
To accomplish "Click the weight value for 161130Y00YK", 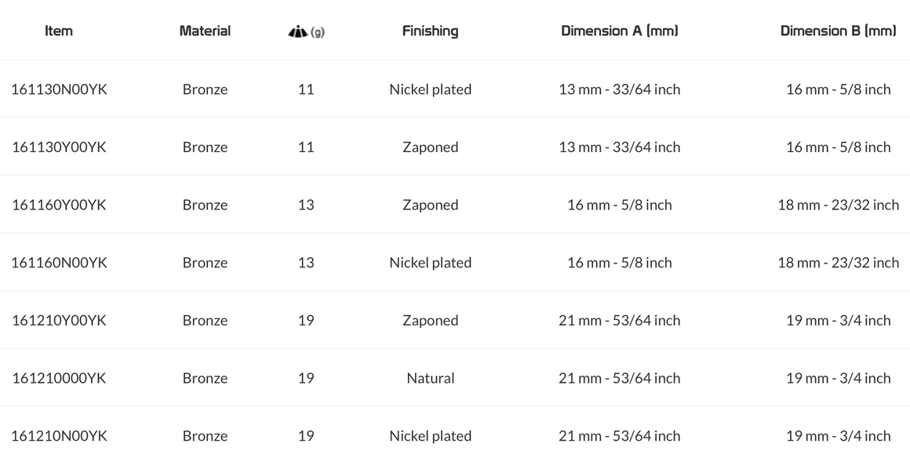I will [306, 147].
